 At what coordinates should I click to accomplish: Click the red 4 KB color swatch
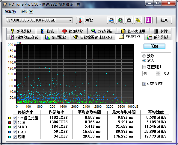(10, 123)
